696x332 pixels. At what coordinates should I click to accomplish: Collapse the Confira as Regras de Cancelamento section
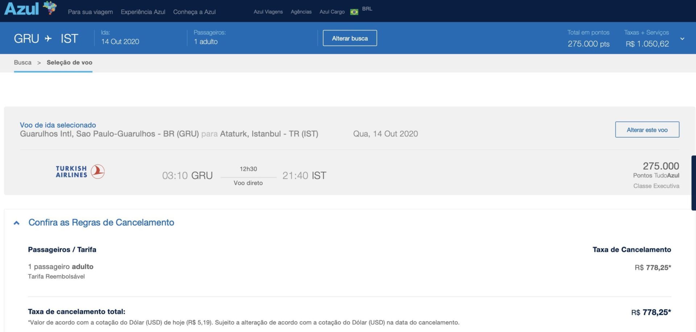tap(16, 223)
